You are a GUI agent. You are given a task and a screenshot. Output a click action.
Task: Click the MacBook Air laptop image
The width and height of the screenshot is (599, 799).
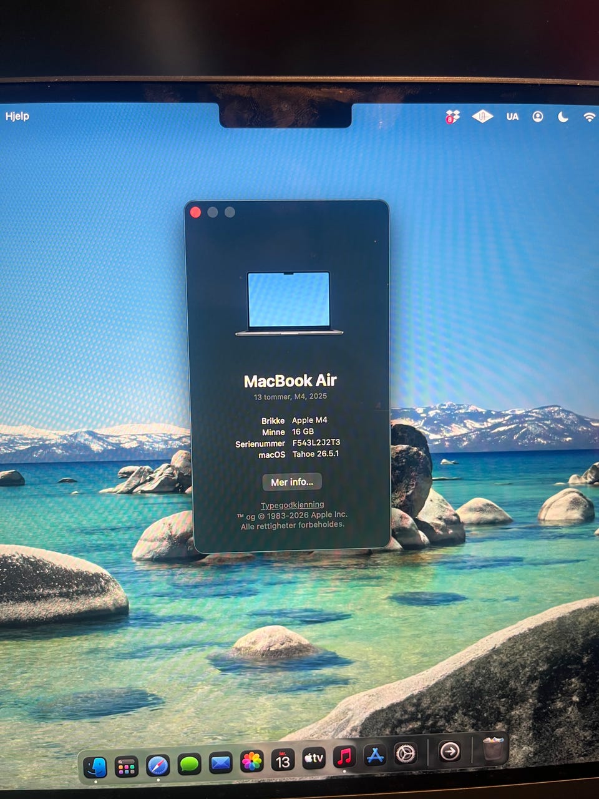(290, 303)
